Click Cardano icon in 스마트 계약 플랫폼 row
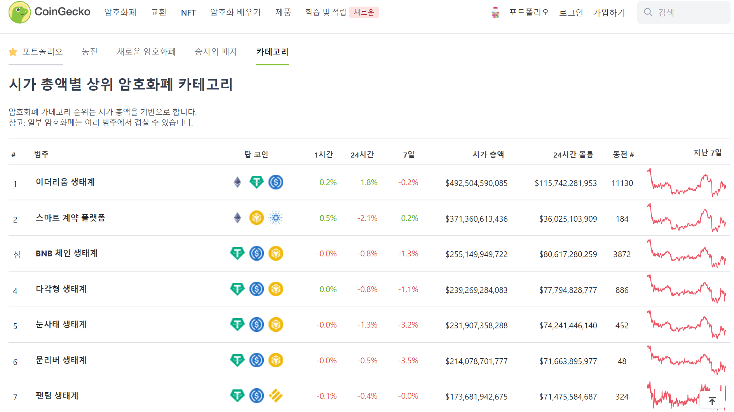Viewport: 734px width, 412px height. (x=276, y=218)
